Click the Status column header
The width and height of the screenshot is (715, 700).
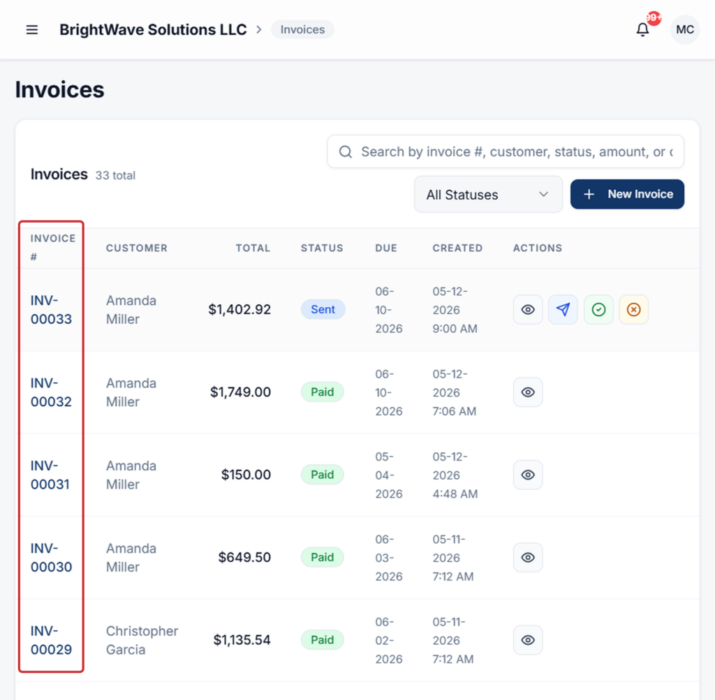(322, 248)
